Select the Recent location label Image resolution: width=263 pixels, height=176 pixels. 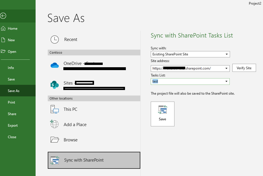pos(71,40)
